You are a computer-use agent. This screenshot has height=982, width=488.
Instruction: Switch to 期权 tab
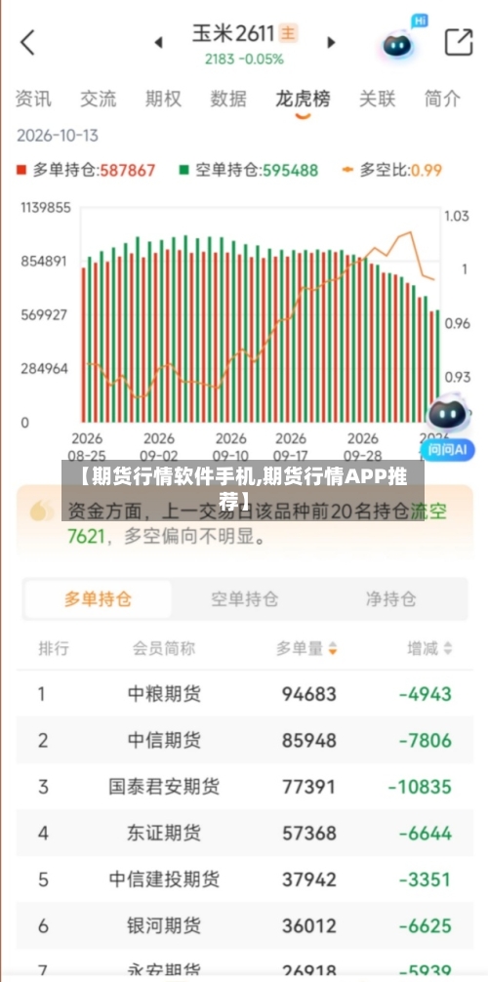click(x=164, y=99)
